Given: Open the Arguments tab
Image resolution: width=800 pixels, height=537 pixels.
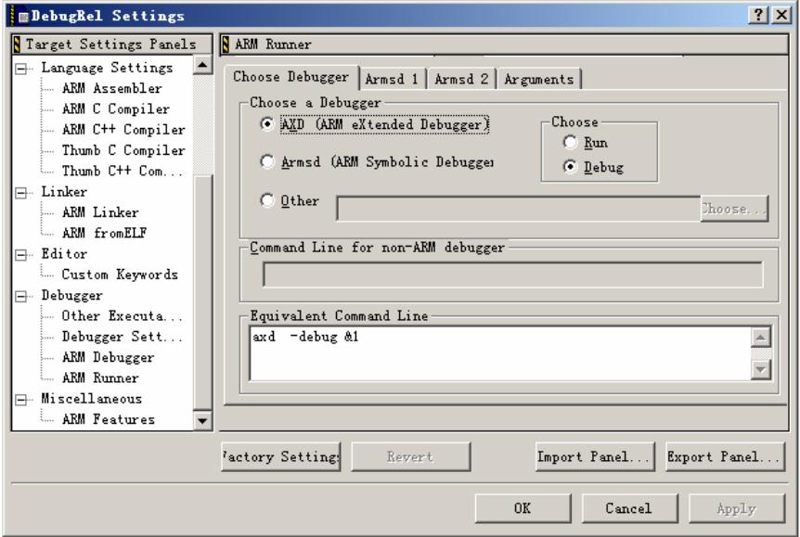Looking at the screenshot, I should pos(539,79).
